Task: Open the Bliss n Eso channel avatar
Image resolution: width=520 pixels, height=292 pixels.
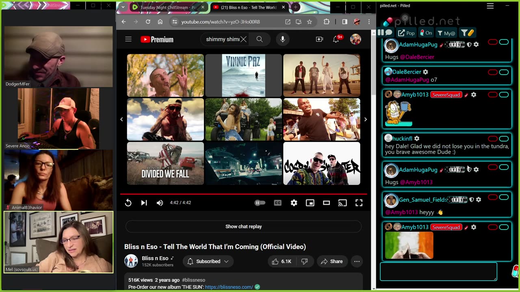Action: [x=131, y=261]
